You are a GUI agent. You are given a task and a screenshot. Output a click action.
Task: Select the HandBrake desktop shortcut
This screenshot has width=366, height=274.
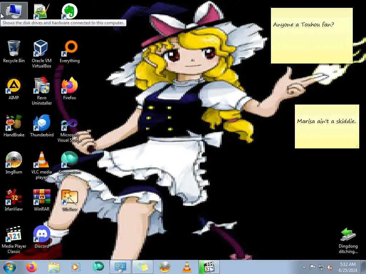click(x=14, y=126)
